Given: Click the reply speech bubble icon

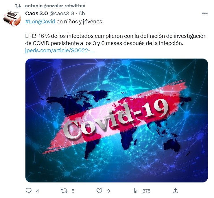Looking at the screenshot, I should click(x=29, y=191).
